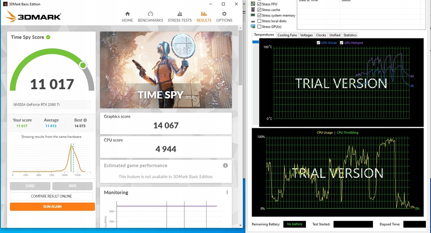Click the Time Spy benchmark image
This screenshot has height=233, width=431.
pyautogui.click(x=166, y=70)
